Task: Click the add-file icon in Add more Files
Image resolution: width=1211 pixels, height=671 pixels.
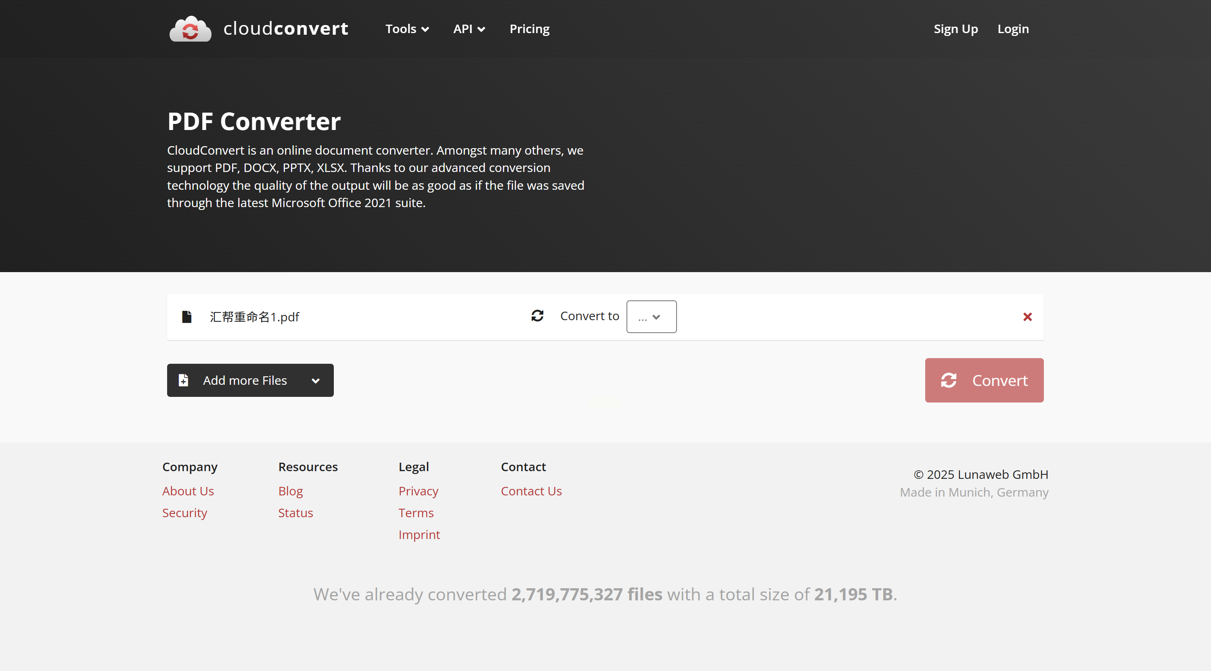Action: point(183,380)
